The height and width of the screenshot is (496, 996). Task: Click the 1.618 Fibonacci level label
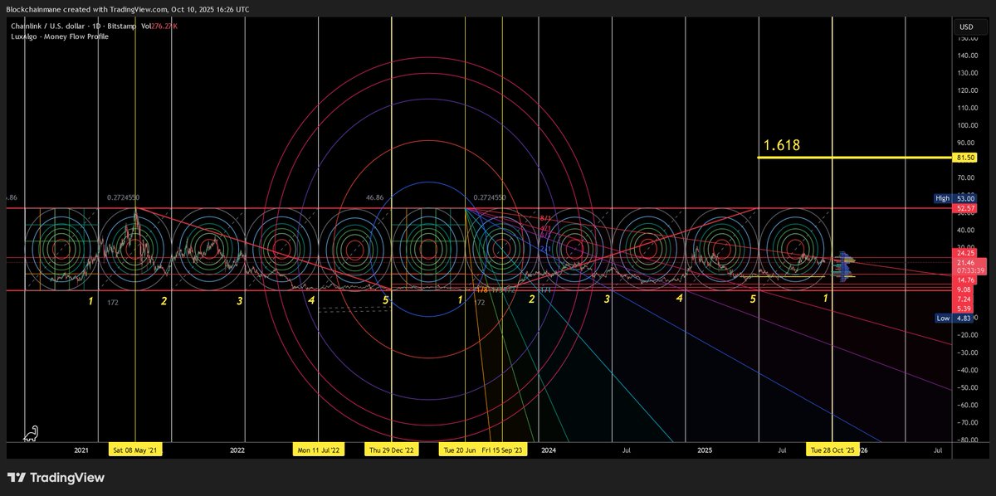point(782,145)
